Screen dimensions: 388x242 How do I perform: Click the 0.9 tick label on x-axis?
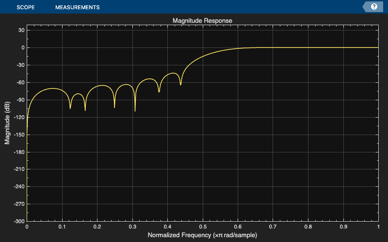(x=343, y=227)
